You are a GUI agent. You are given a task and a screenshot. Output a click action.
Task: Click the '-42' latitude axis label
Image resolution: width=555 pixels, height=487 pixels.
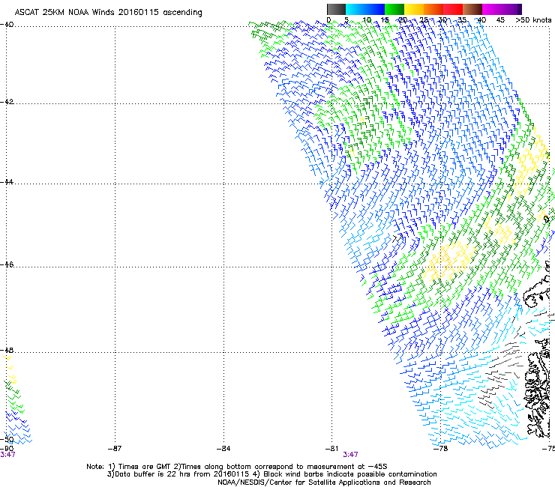pos(7,102)
